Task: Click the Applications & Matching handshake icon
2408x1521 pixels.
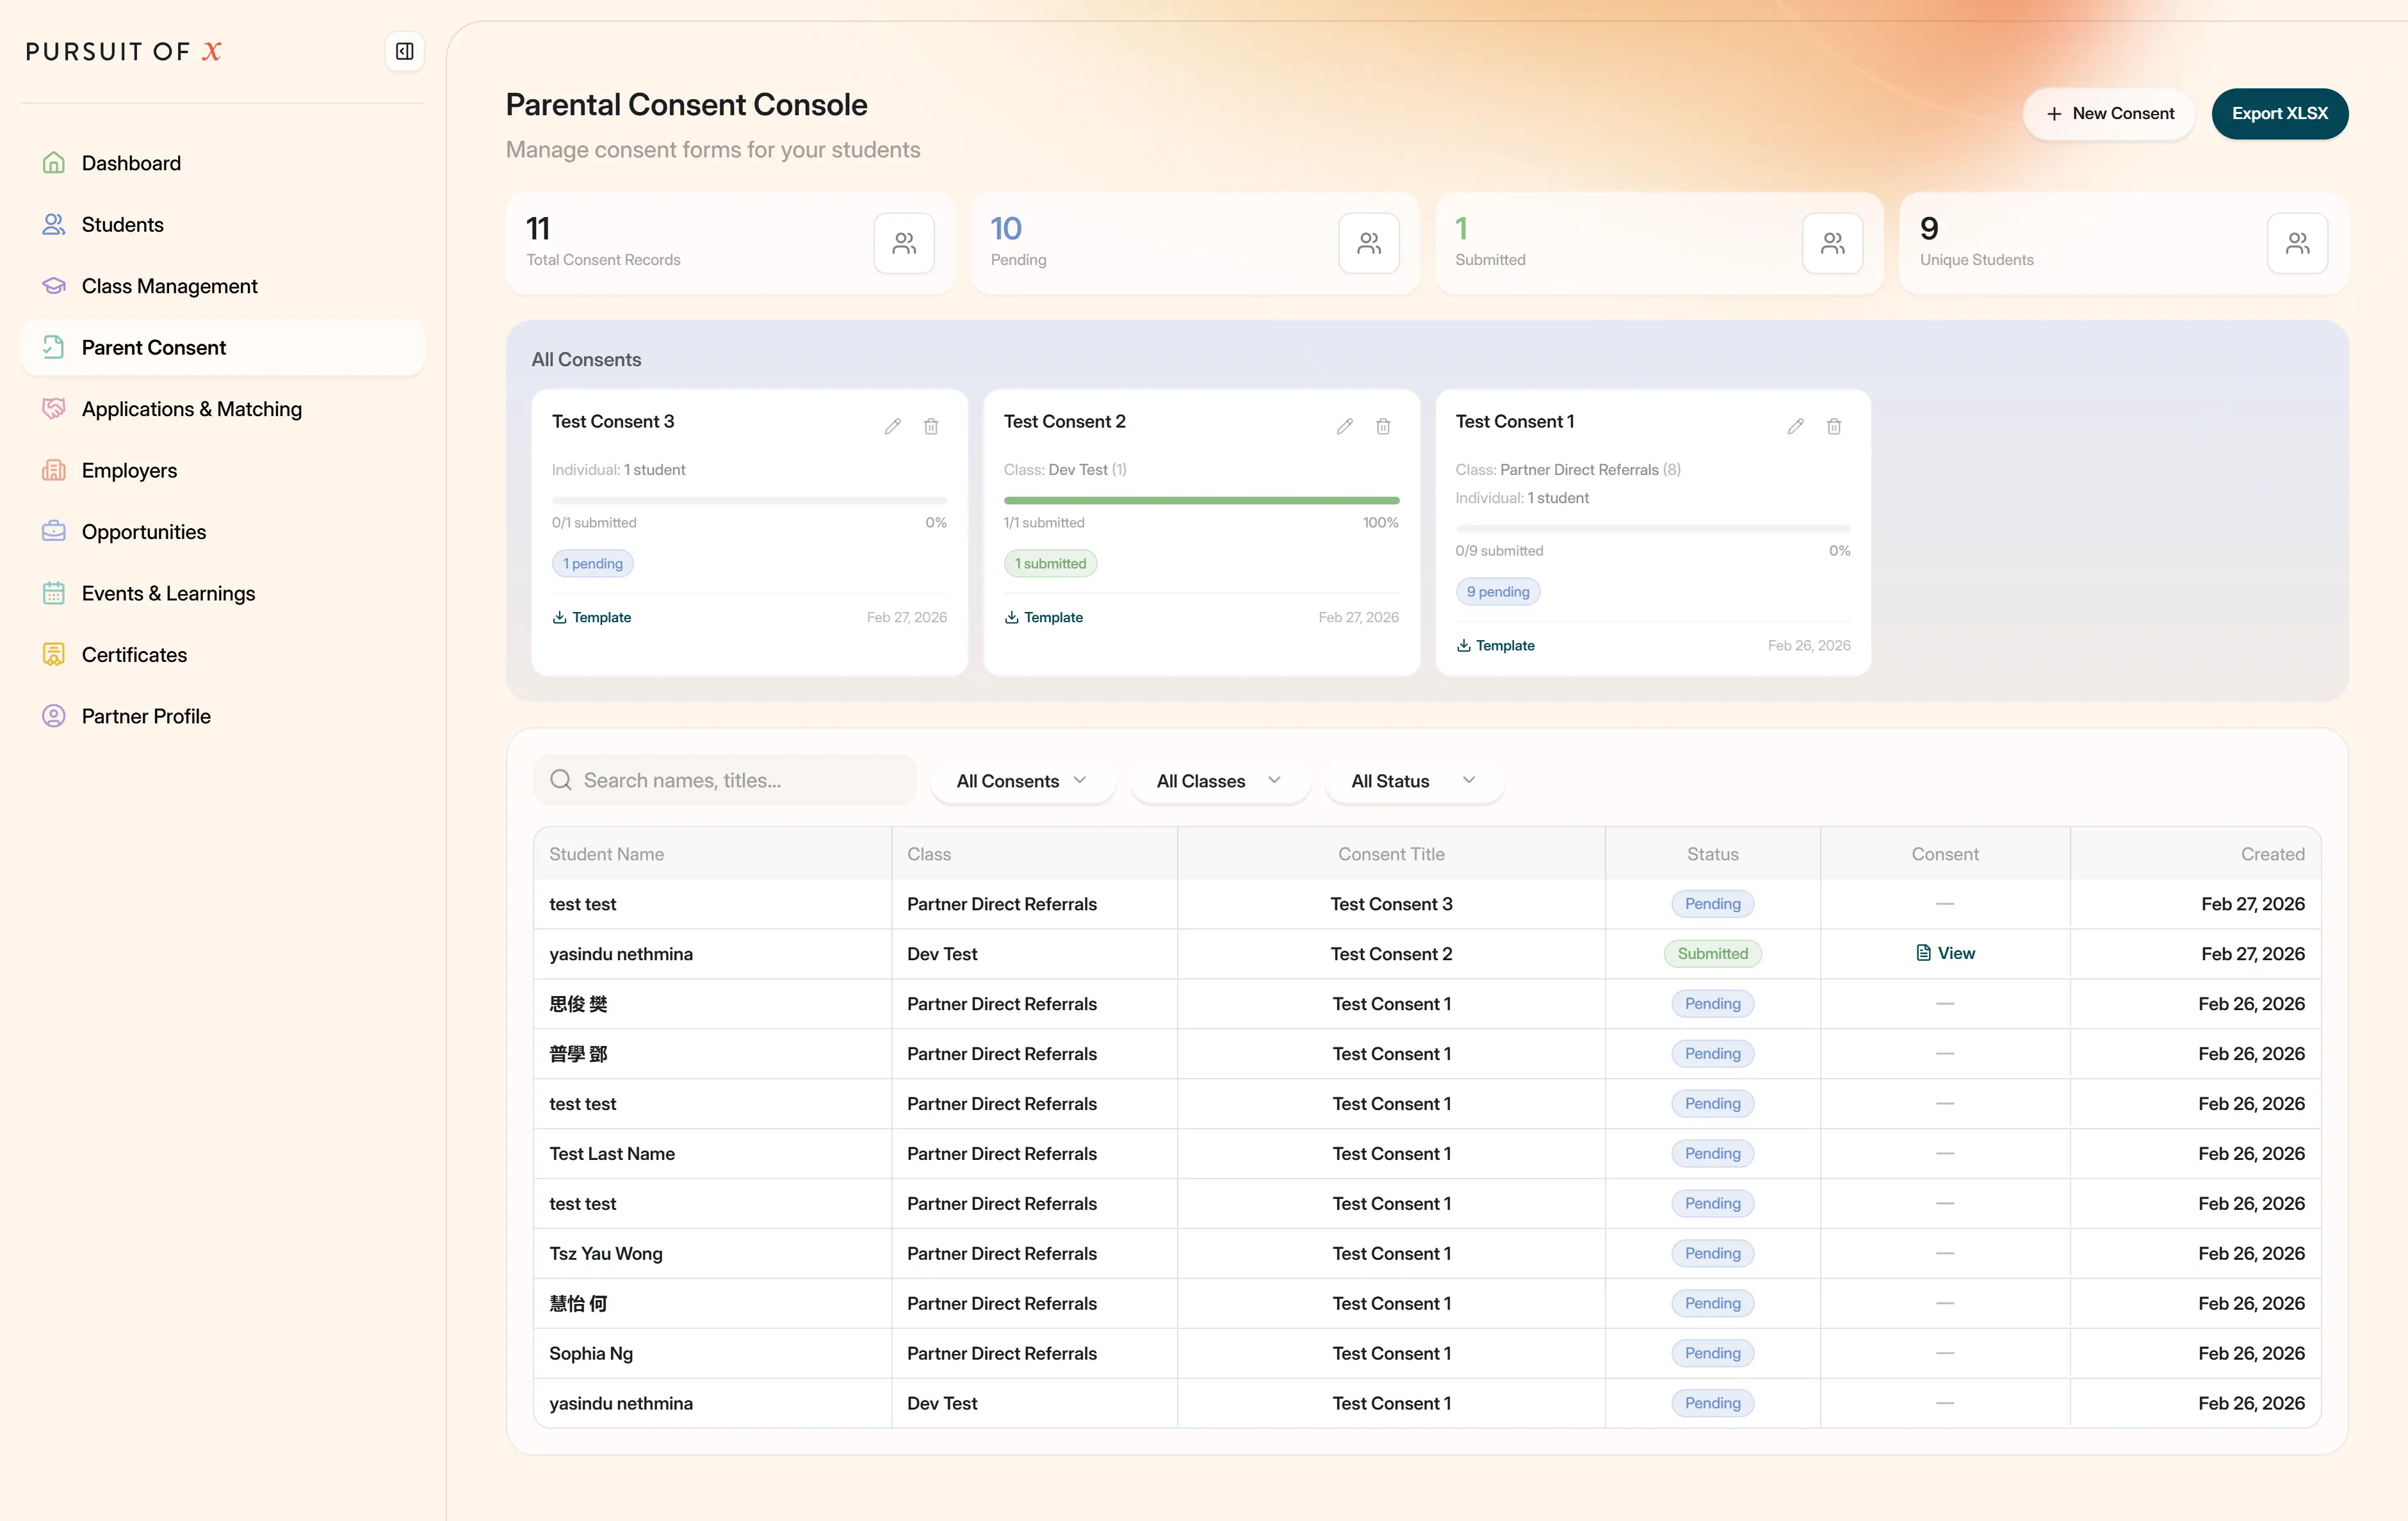Action: [54, 408]
